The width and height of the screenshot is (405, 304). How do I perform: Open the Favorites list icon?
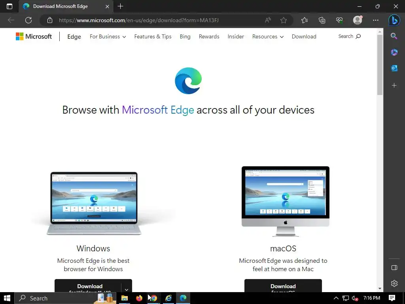point(305,20)
